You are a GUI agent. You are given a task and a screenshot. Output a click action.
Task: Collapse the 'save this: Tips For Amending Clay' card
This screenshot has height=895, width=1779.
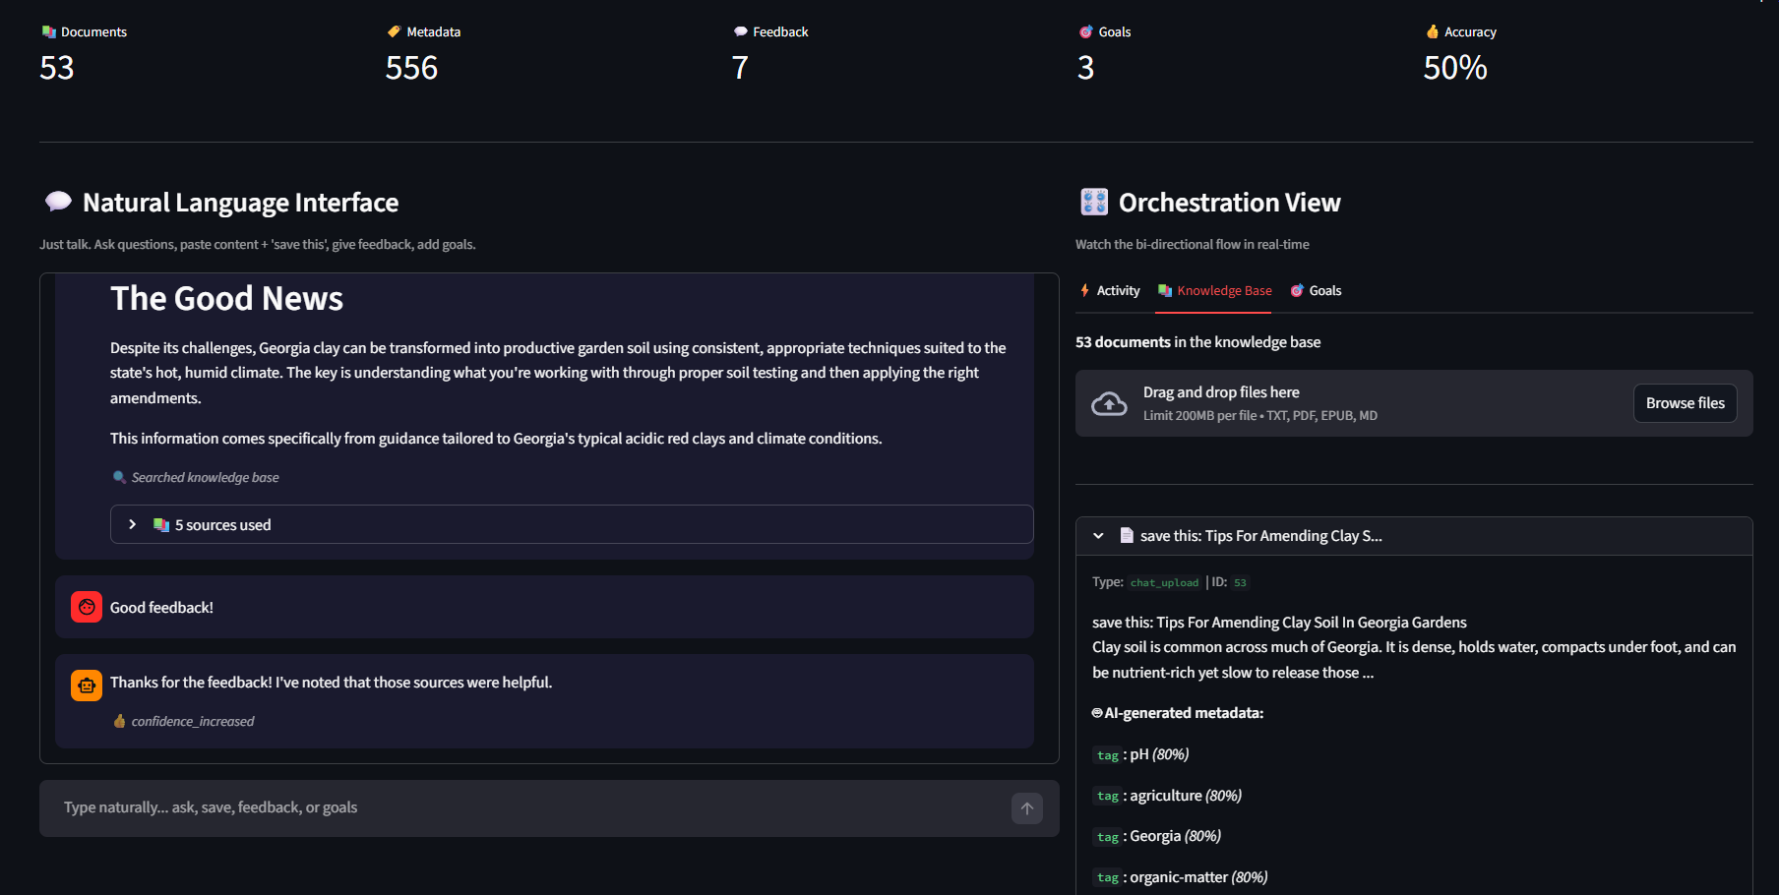1098,535
